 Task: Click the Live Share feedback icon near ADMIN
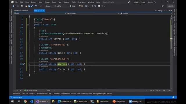pyautogui.click(x=163, y=6)
